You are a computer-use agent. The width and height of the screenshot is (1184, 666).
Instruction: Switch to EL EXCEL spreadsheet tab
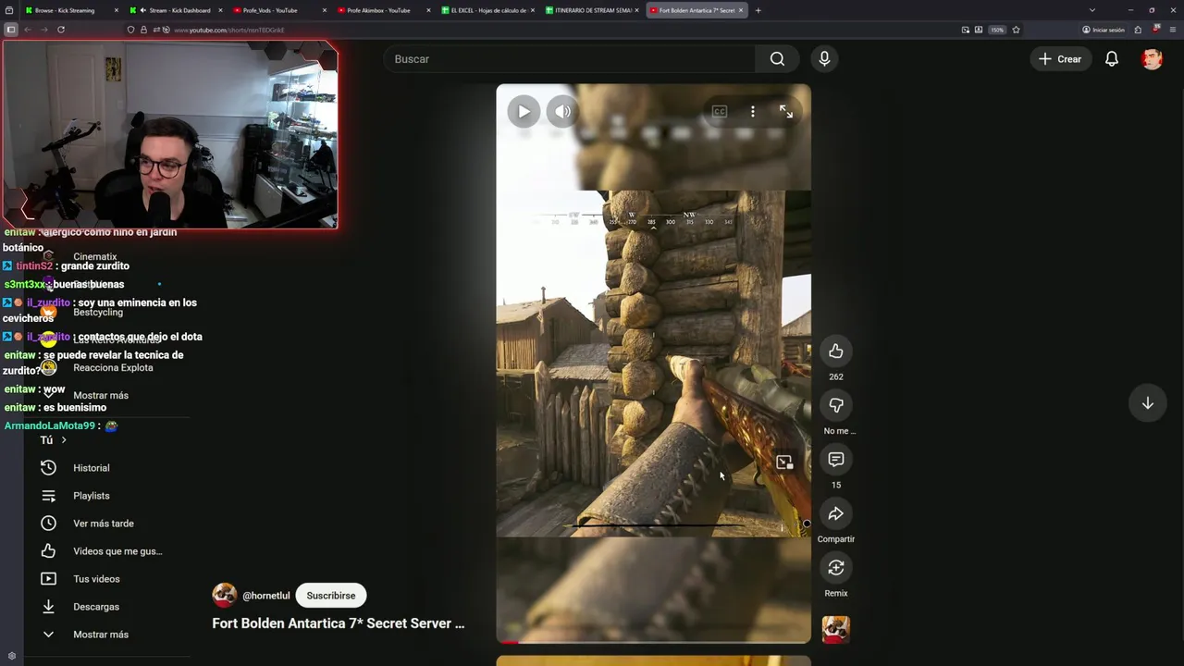pos(486,10)
